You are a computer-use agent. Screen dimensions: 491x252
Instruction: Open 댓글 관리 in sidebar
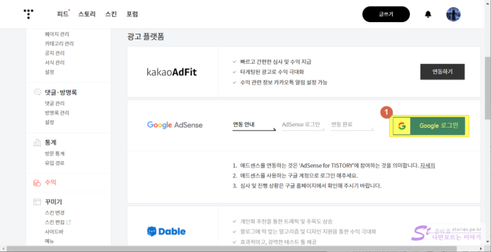point(55,104)
